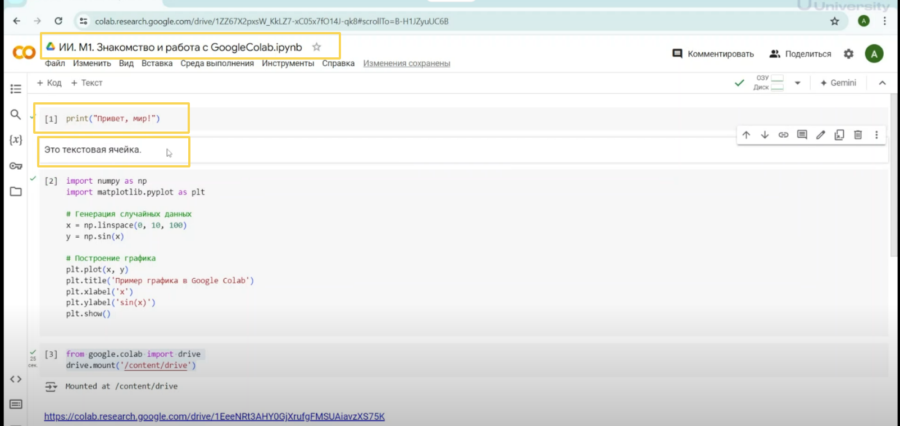Toggle output view of the drive mount cell
900x426 pixels.
tap(51, 387)
